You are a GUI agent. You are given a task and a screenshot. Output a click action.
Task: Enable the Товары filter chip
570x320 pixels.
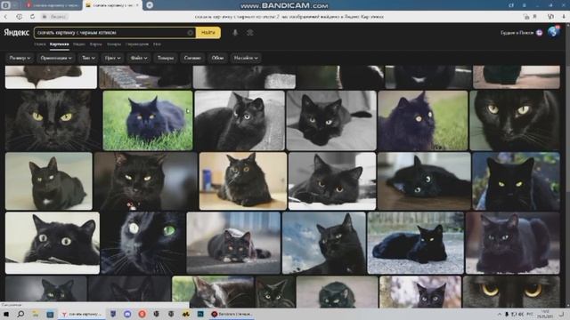pyautogui.click(x=166, y=58)
